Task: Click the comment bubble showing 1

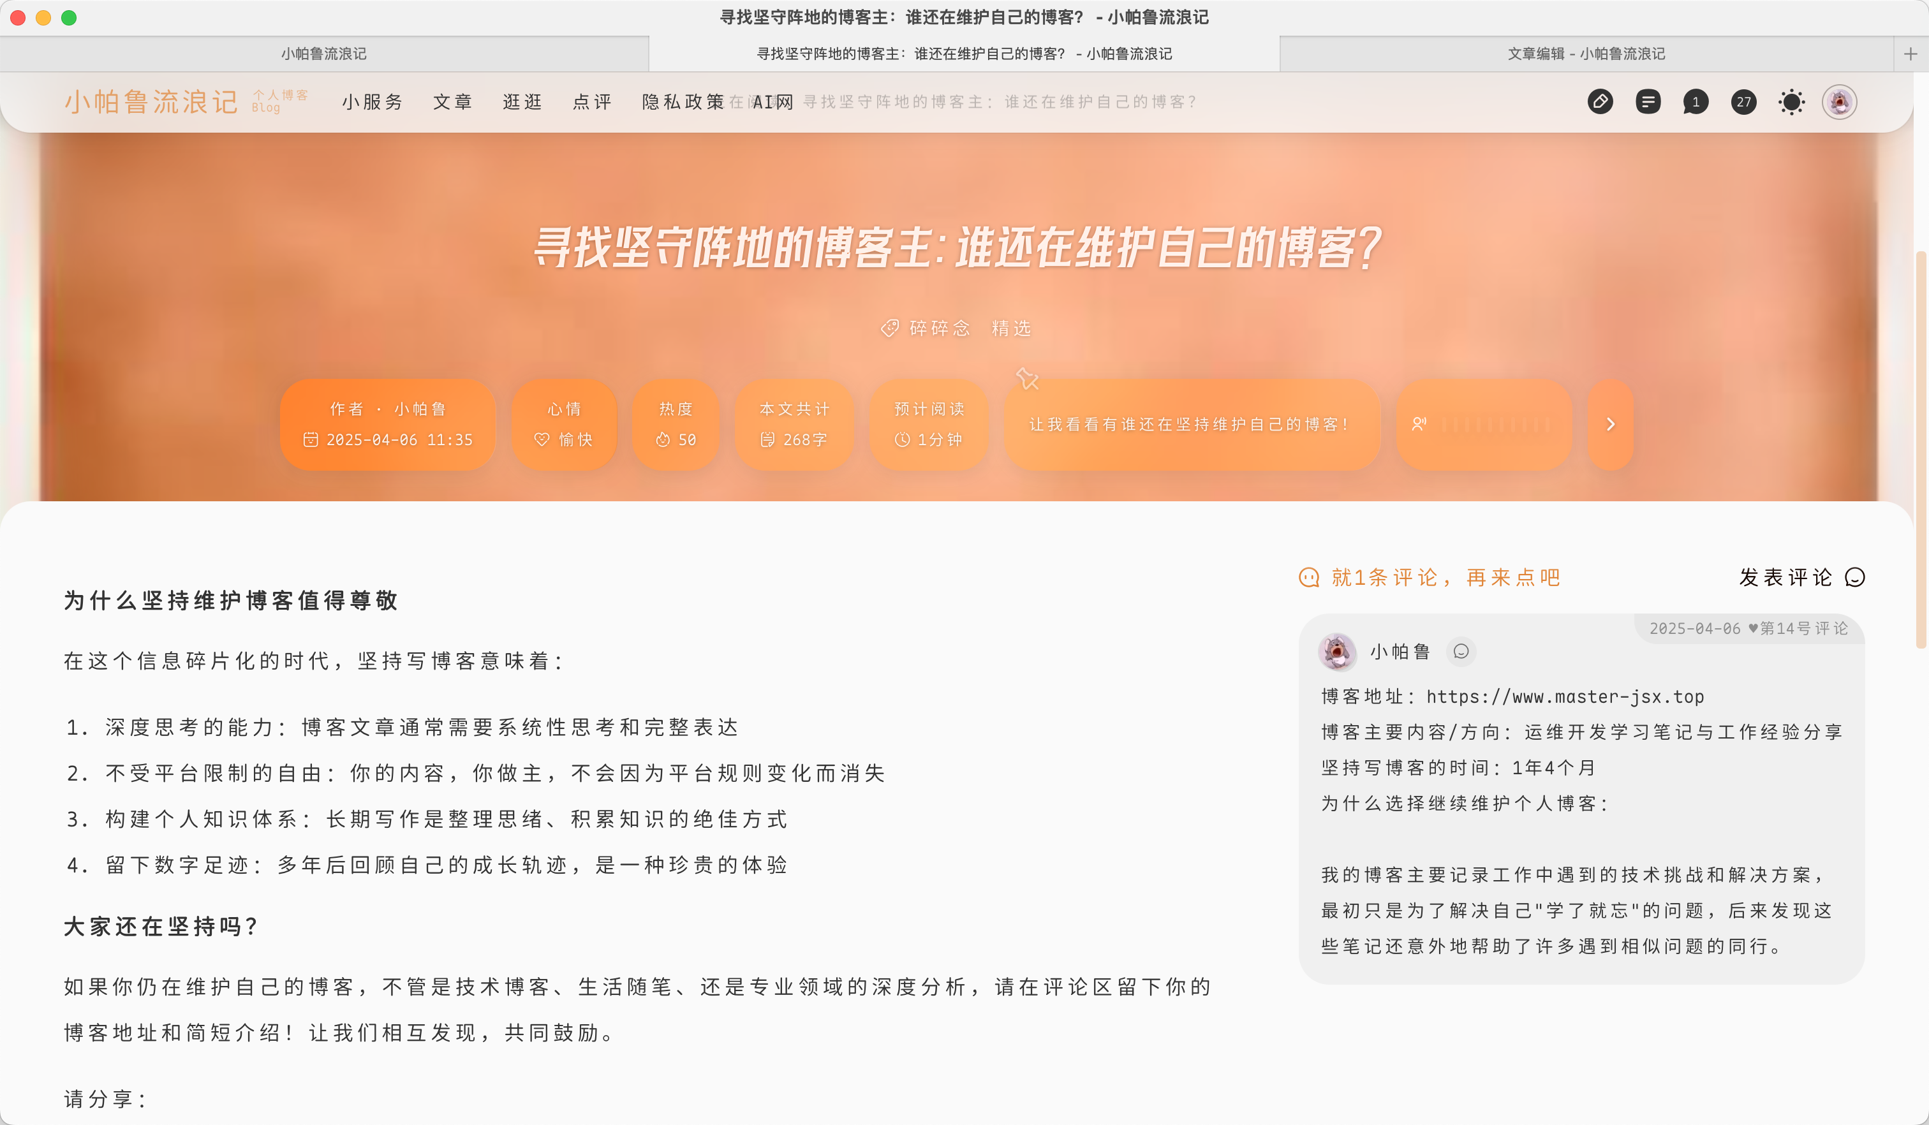Action: point(1695,102)
